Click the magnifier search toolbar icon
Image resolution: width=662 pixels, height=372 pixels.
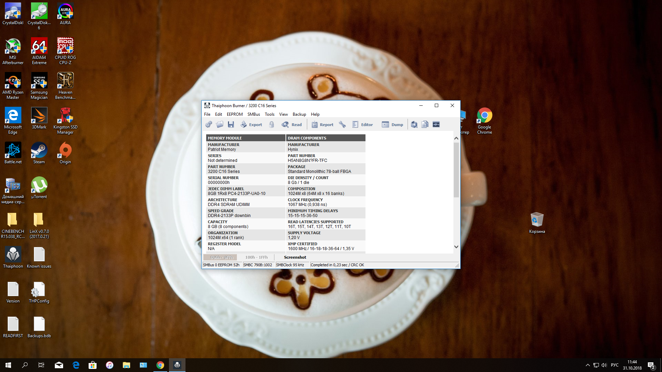(x=414, y=124)
